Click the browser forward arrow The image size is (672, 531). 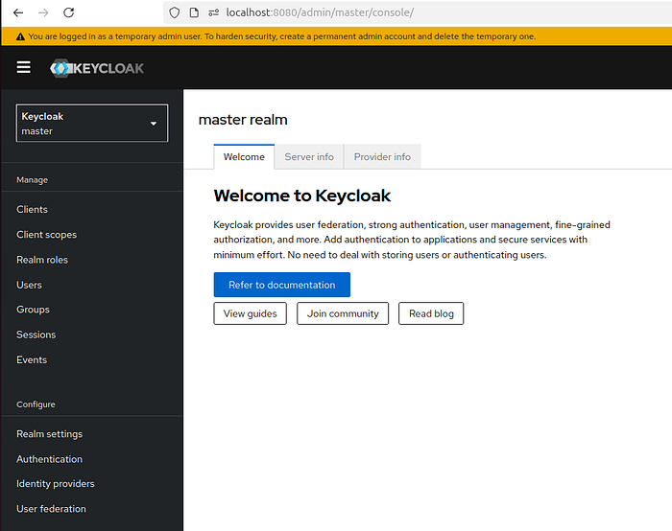point(43,12)
